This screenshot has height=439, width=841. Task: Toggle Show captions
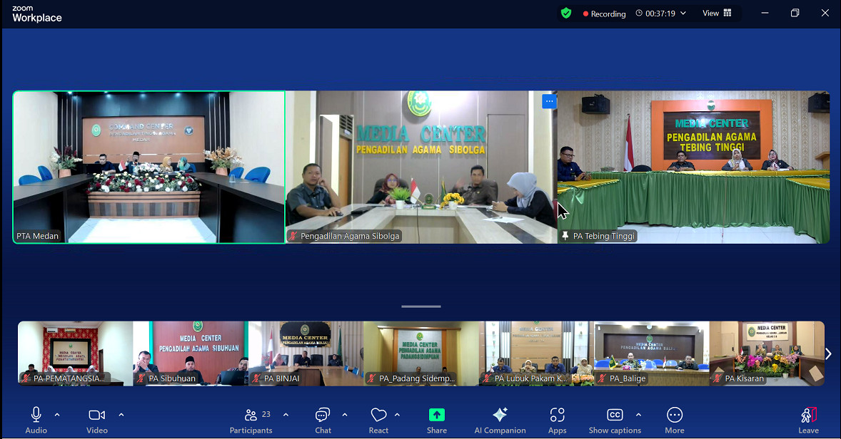tap(615, 420)
